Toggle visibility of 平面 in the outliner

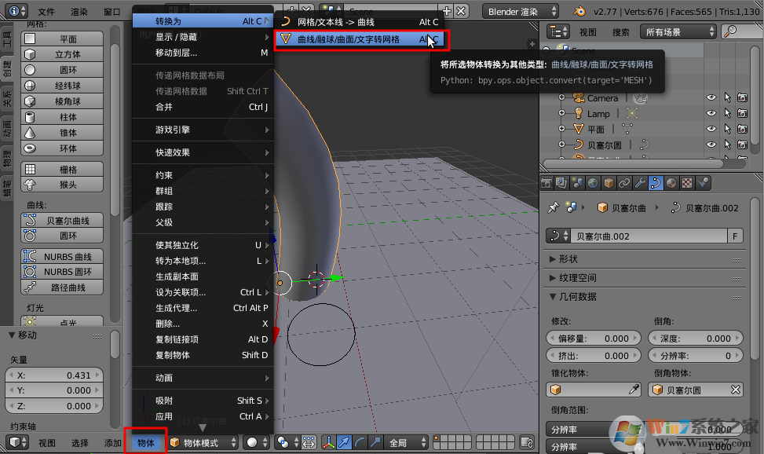click(x=711, y=129)
